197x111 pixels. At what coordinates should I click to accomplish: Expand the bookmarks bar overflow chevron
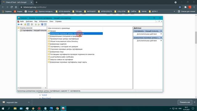coord(174,11)
